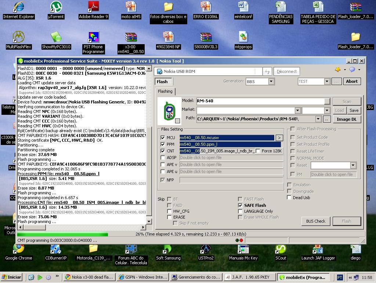Enable the Dead Usb checkbox
The width and height of the screenshot is (376, 283).
tap(289, 198)
